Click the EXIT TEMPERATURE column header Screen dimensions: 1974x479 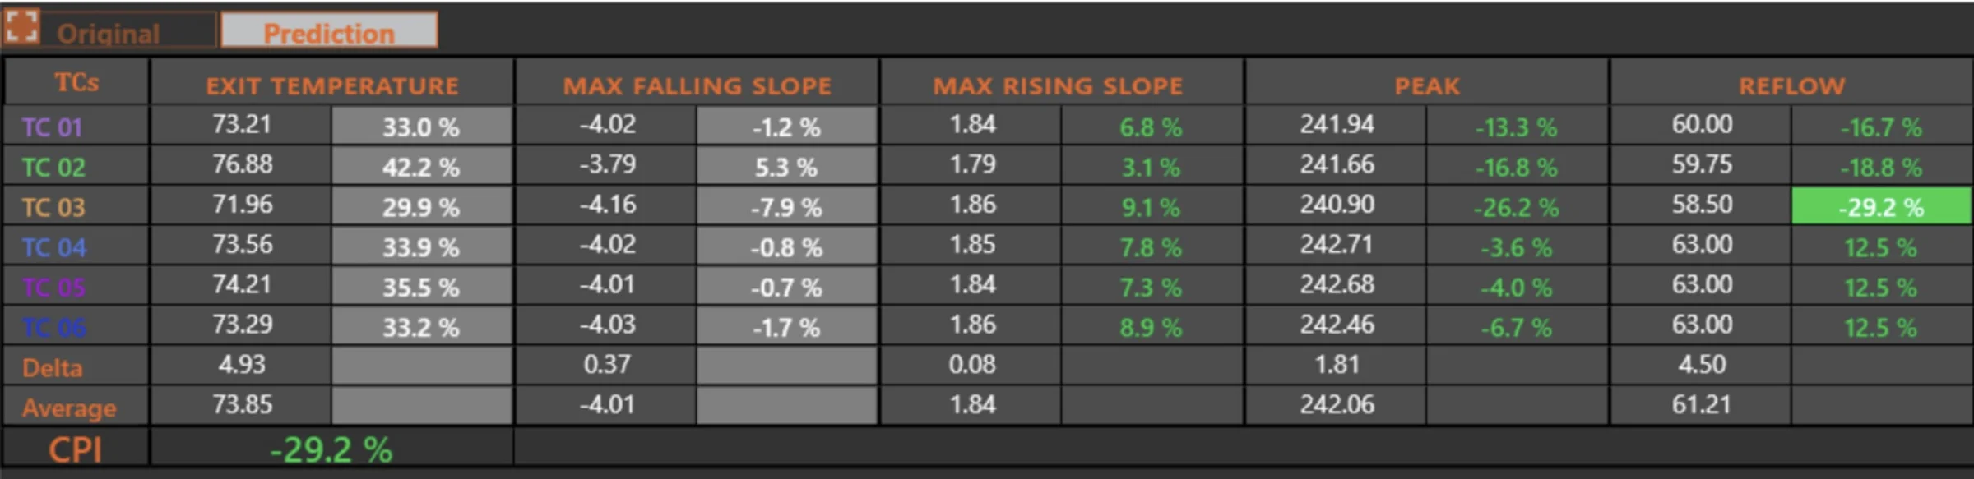pyautogui.click(x=332, y=85)
